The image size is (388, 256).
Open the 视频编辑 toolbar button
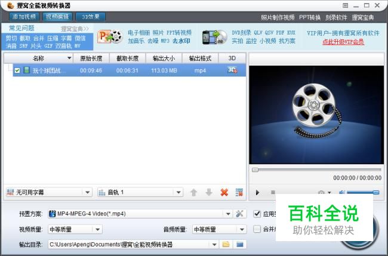coord(57,17)
